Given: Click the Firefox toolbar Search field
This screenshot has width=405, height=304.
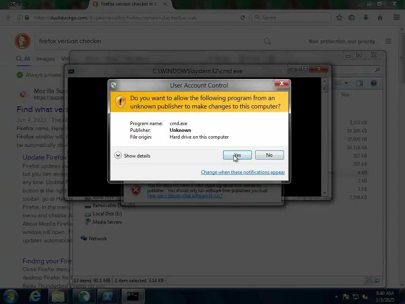Looking at the screenshot, I should [291, 17].
